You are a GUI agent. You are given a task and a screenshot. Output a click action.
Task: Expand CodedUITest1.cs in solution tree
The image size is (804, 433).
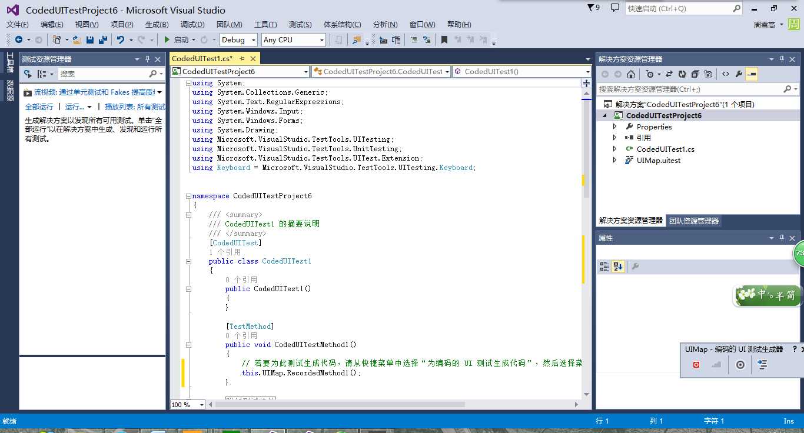(615, 149)
